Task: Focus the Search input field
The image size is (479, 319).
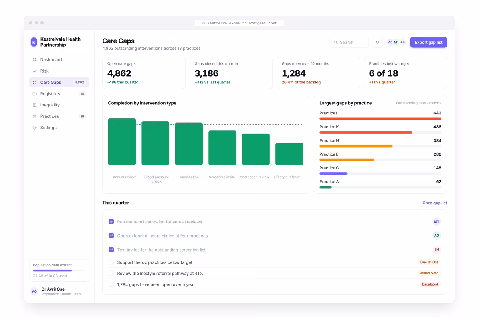Action: tap(349, 42)
